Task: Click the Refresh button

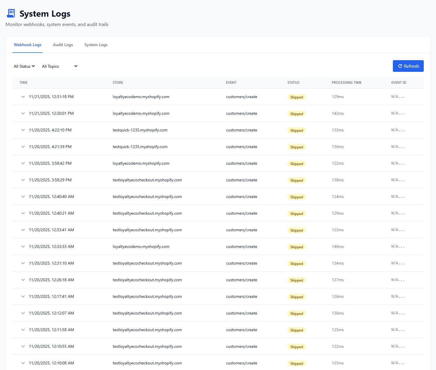Action: (408, 66)
